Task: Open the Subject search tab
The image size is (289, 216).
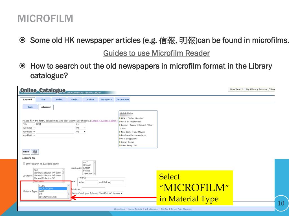Action: coord(75,100)
